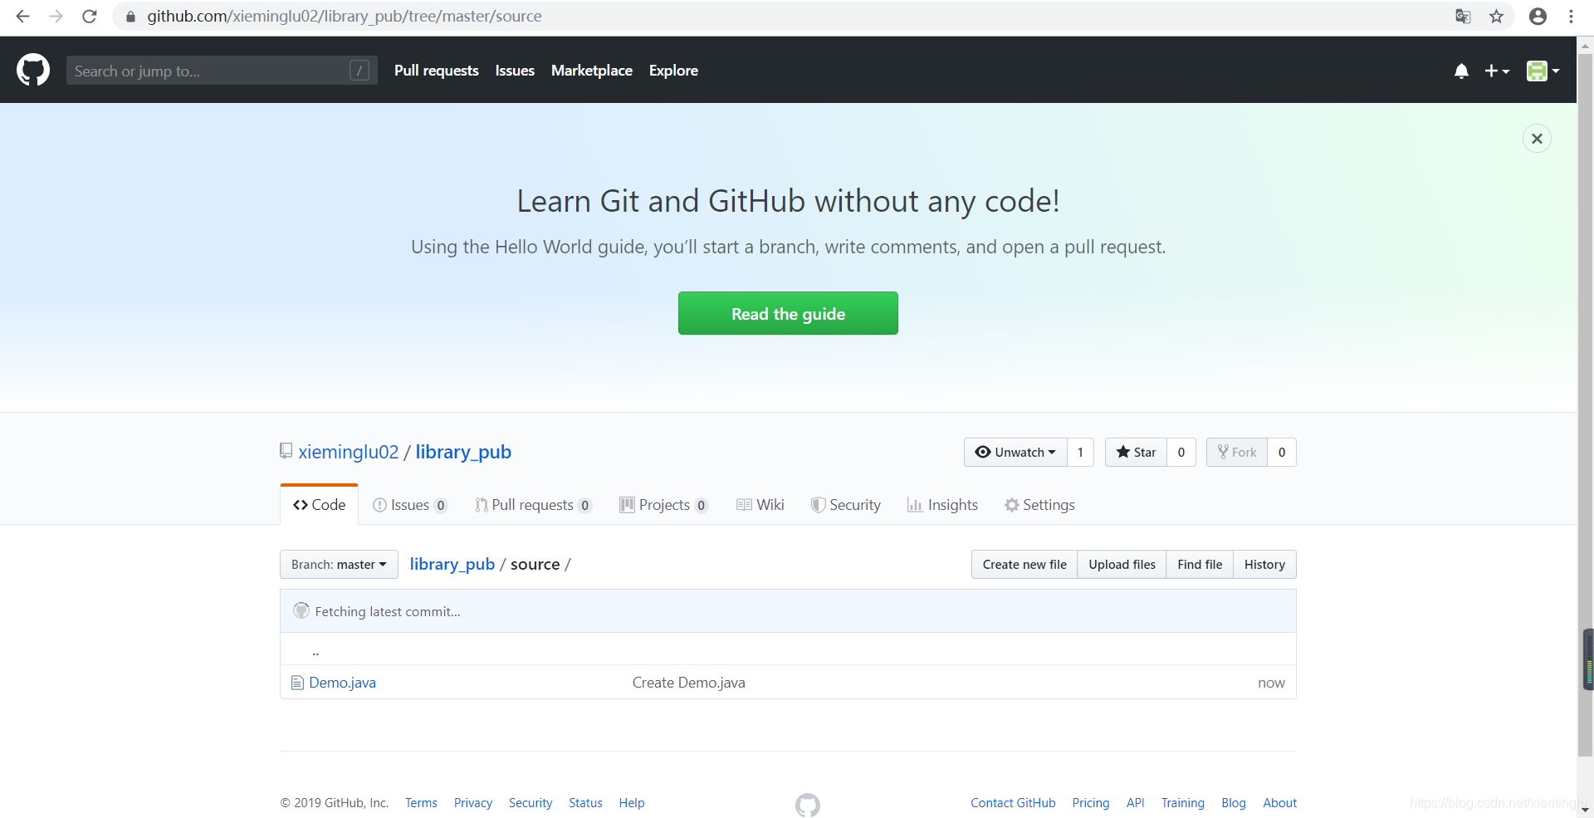Screen dimensions: 1594x818
Task: Click the stargazers count next to Star
Action: click(1181, 452)
